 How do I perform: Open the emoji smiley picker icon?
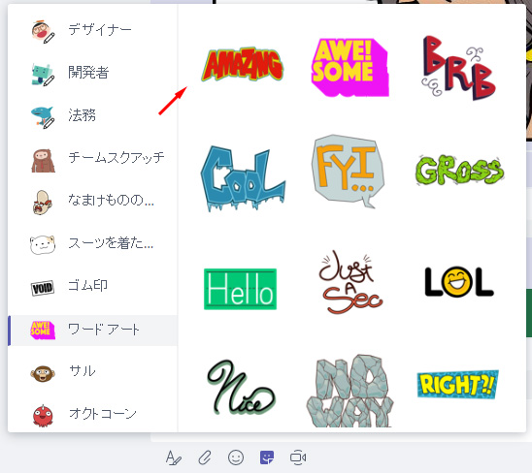236,457
